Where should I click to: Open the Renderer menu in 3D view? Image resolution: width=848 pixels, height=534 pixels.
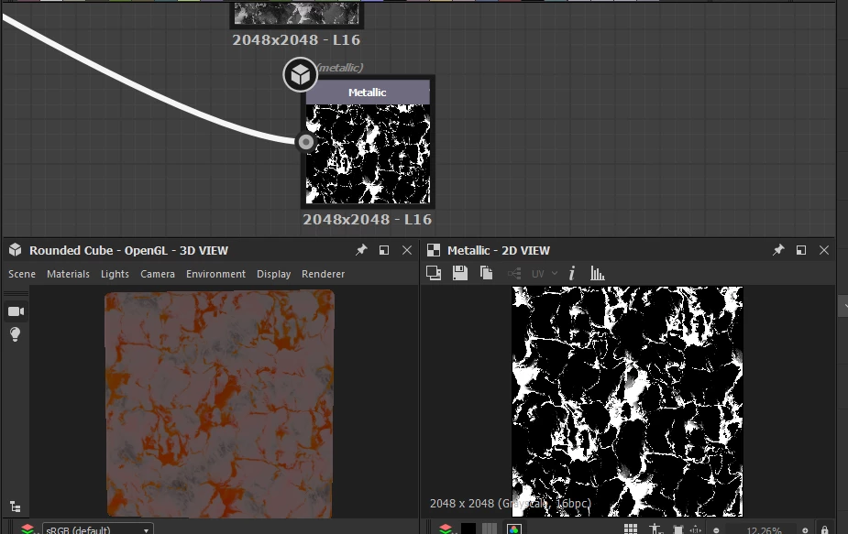pyautogui.click(x=323, y=274)
